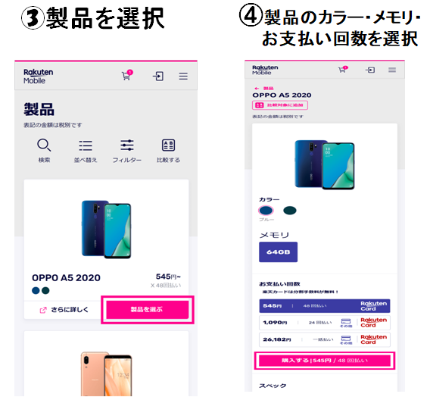
Task: Click the 検索 search magnifier icon
Action: pos(44,145)
